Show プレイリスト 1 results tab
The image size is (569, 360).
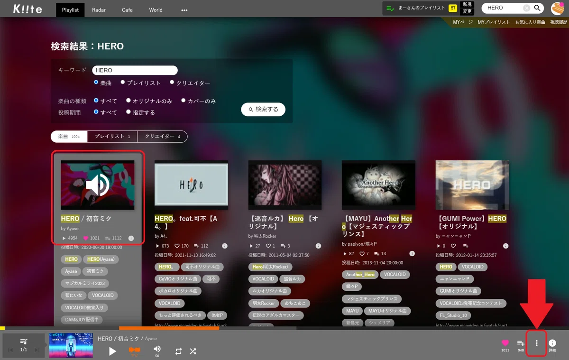pyautogui.click(x=112, y=137)
